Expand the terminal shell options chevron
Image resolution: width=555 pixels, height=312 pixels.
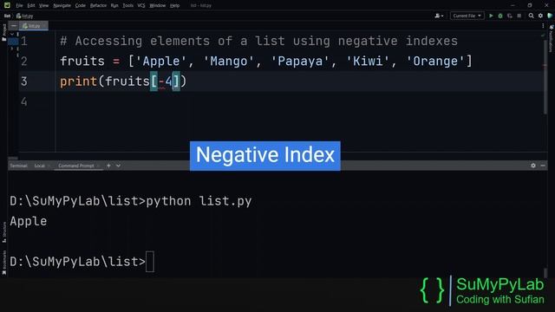118,166
